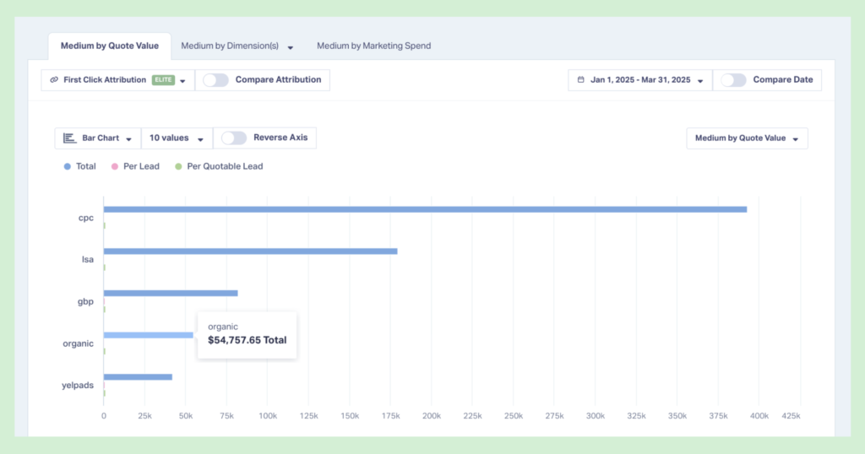Open the Bar Chart type dropdown
865x454 pixels.
tap(98, 138)
